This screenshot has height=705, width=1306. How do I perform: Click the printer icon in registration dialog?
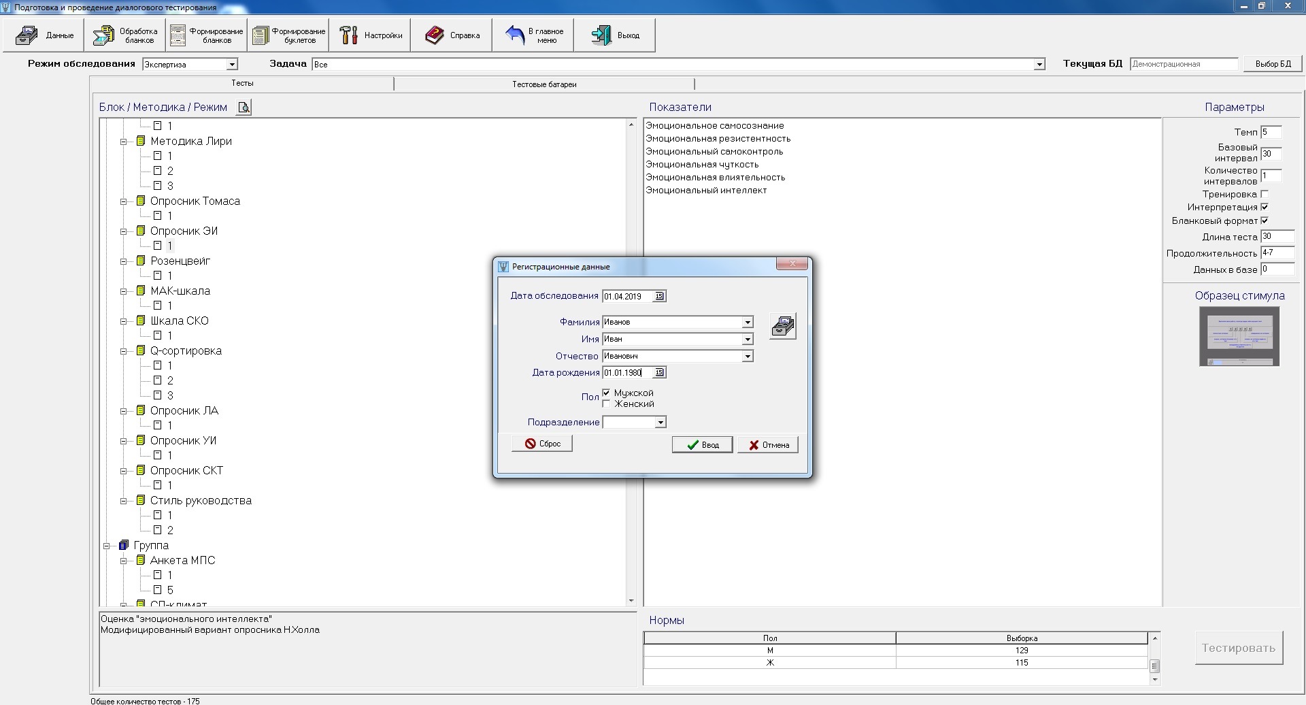(x=783, y=327)
